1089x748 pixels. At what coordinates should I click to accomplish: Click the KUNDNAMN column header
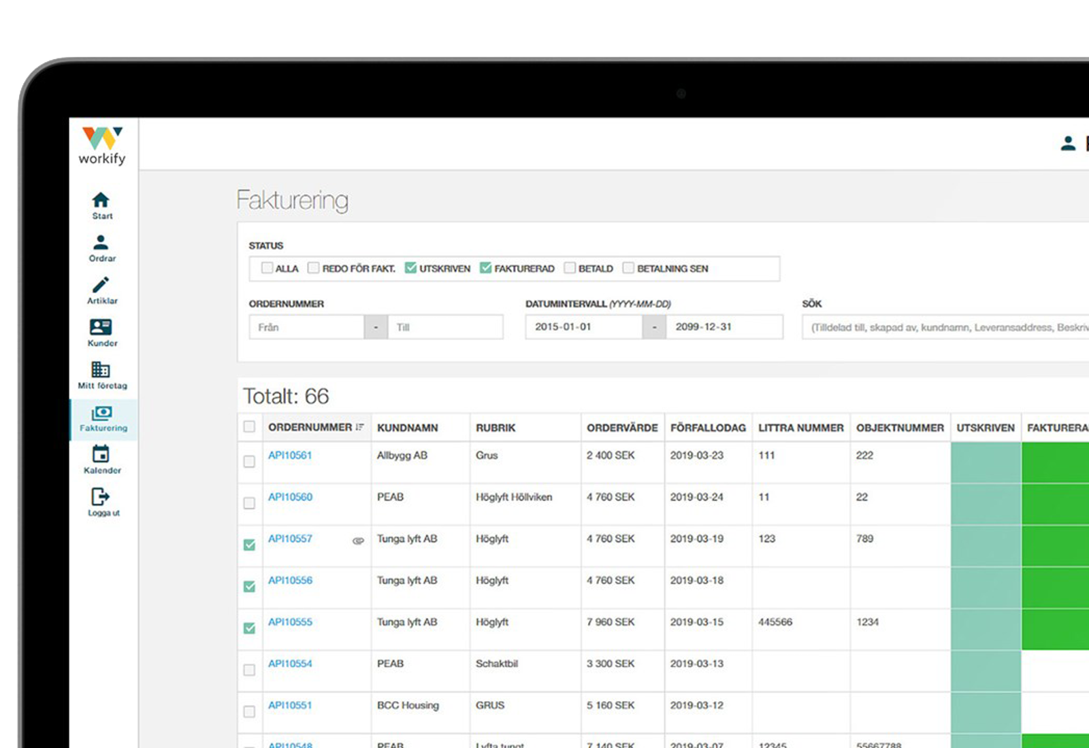(x=407, y=428)
